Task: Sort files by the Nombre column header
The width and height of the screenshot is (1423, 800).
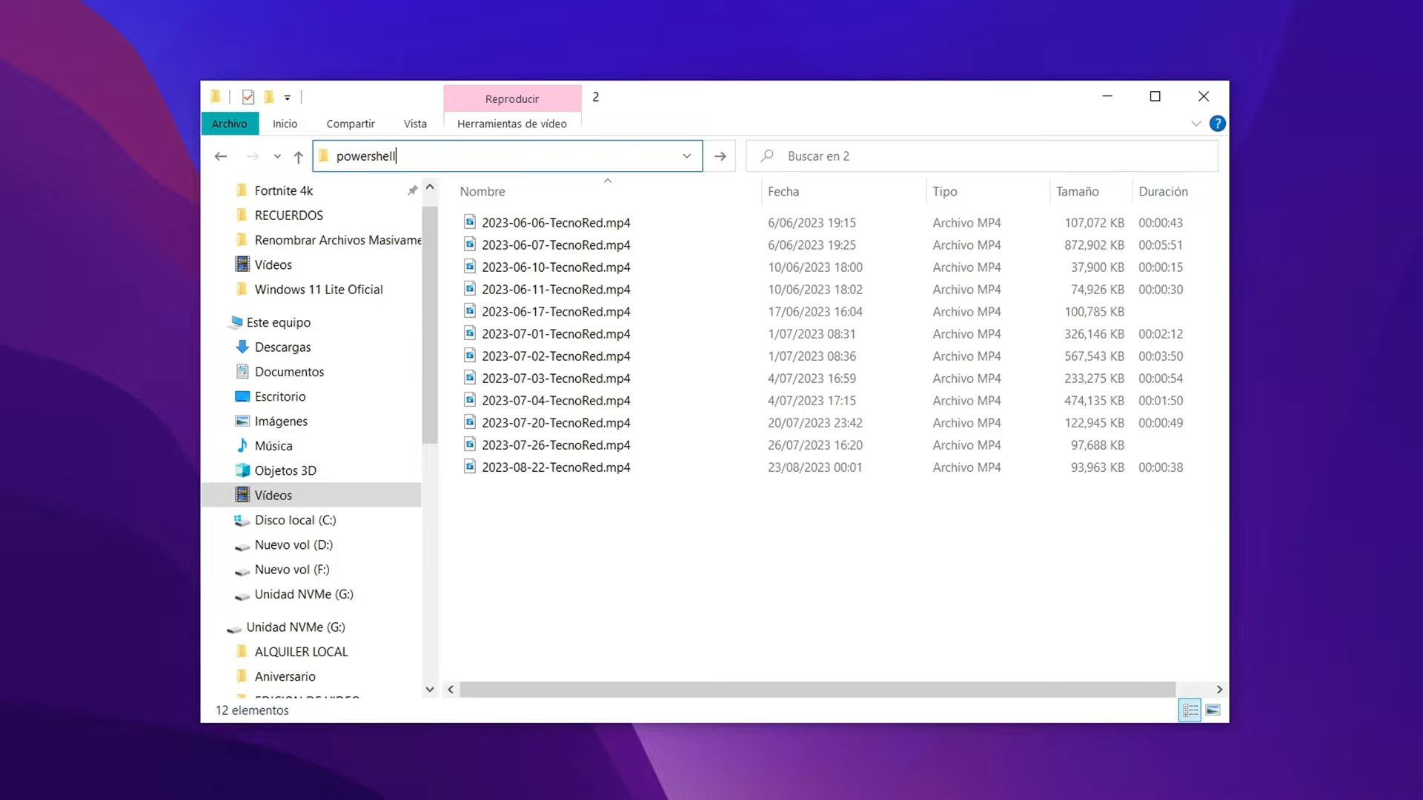Action: click(x=482, y=191)
